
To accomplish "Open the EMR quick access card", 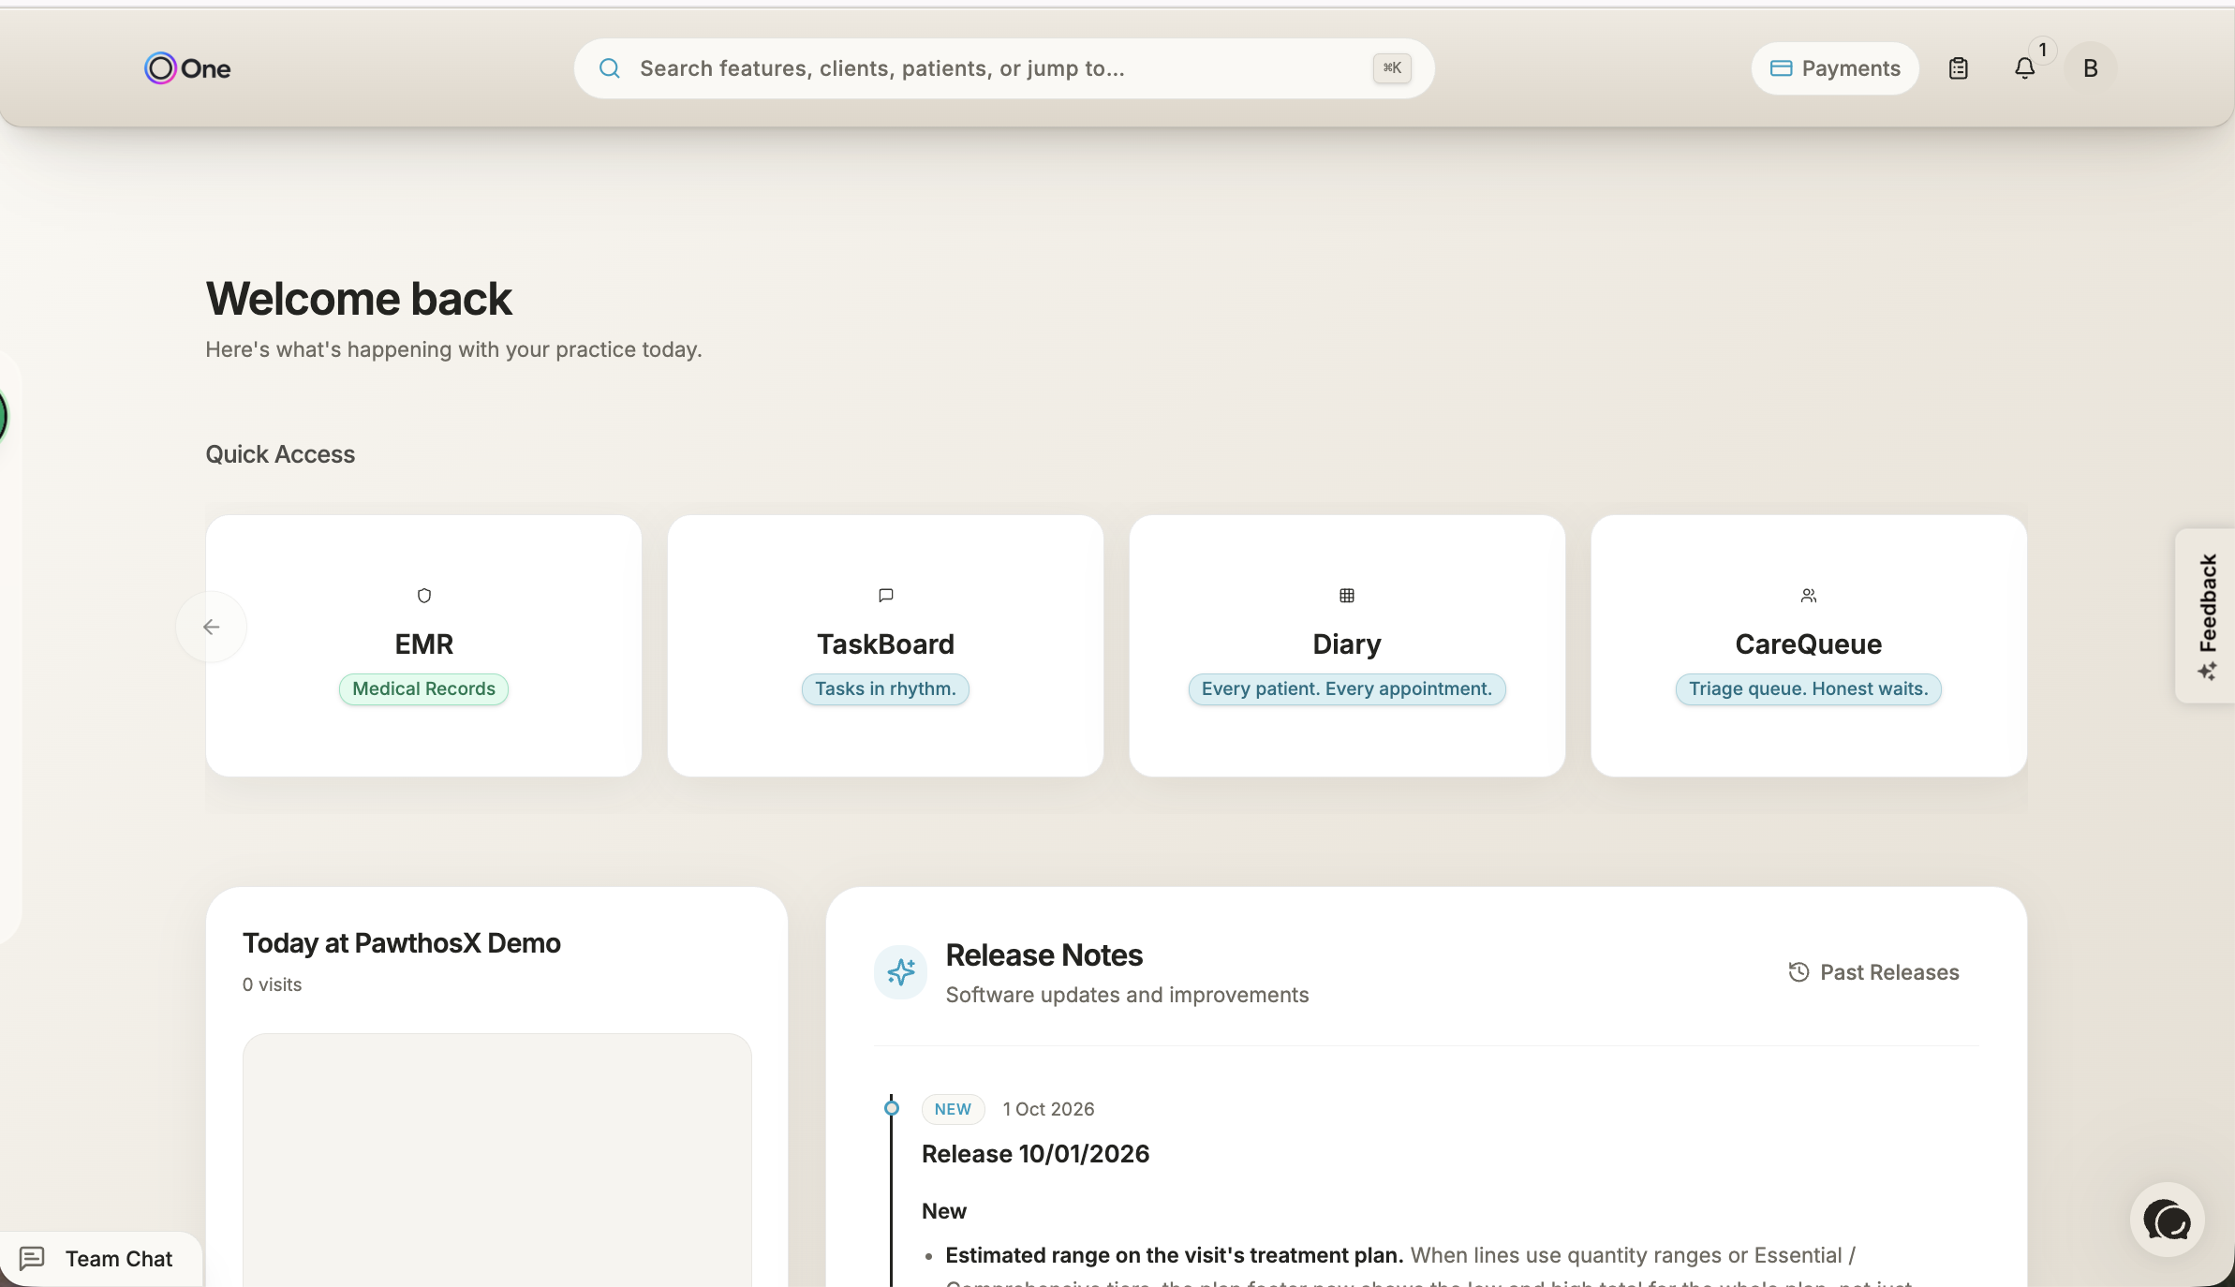I will click(x=424, y=645).
